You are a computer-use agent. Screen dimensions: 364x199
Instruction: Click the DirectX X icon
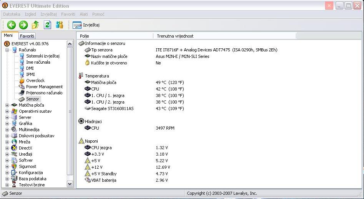tap(14, 148)
